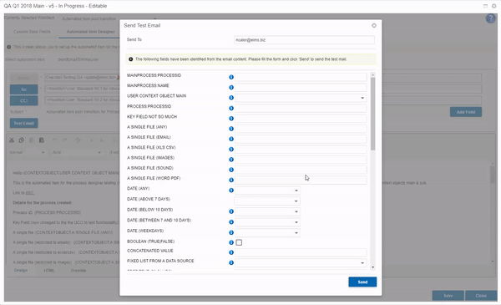The width and height of the screenshot is (501, 305).
Task: Click the A SINGLE FILE (SOUND) input field
Action: 301,170
